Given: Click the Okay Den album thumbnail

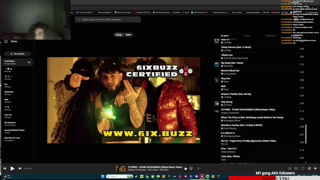Looking at the screenshot, I should pos(216,80).
